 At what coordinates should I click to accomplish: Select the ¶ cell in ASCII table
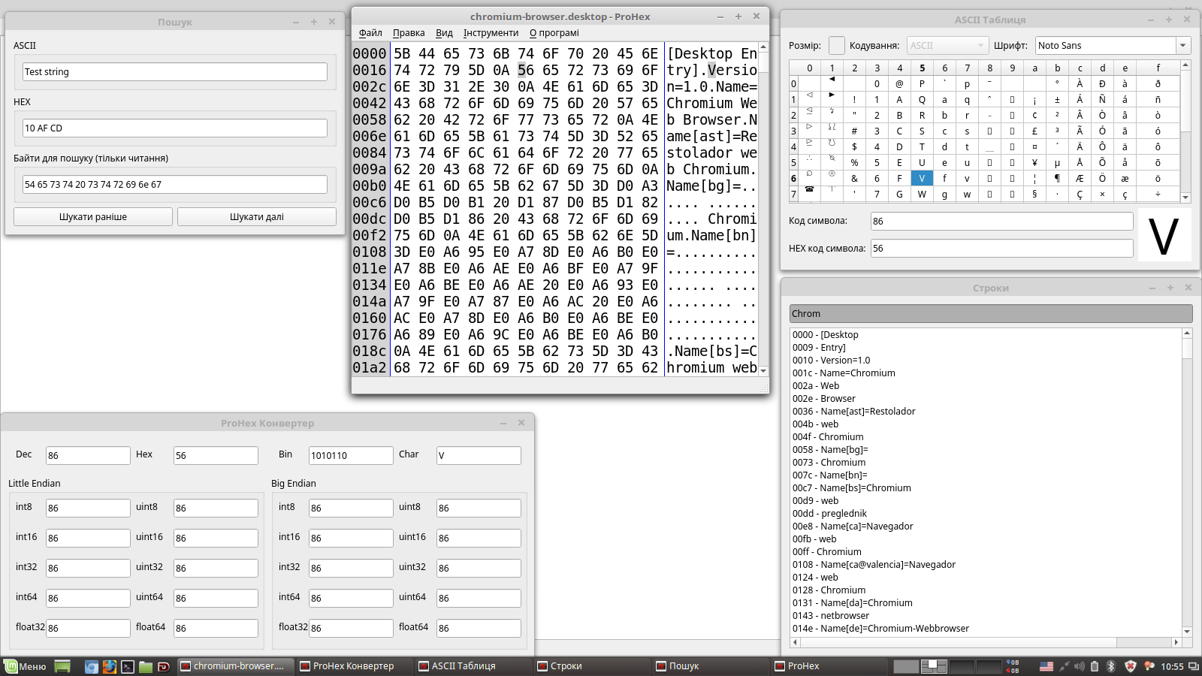click(1058, 178)
